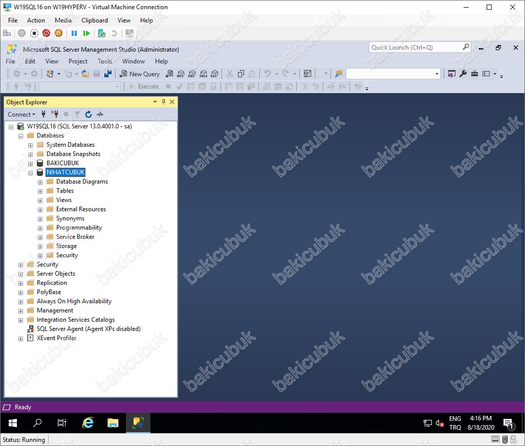
Task: Expand the Management folder
Action: 21,311
